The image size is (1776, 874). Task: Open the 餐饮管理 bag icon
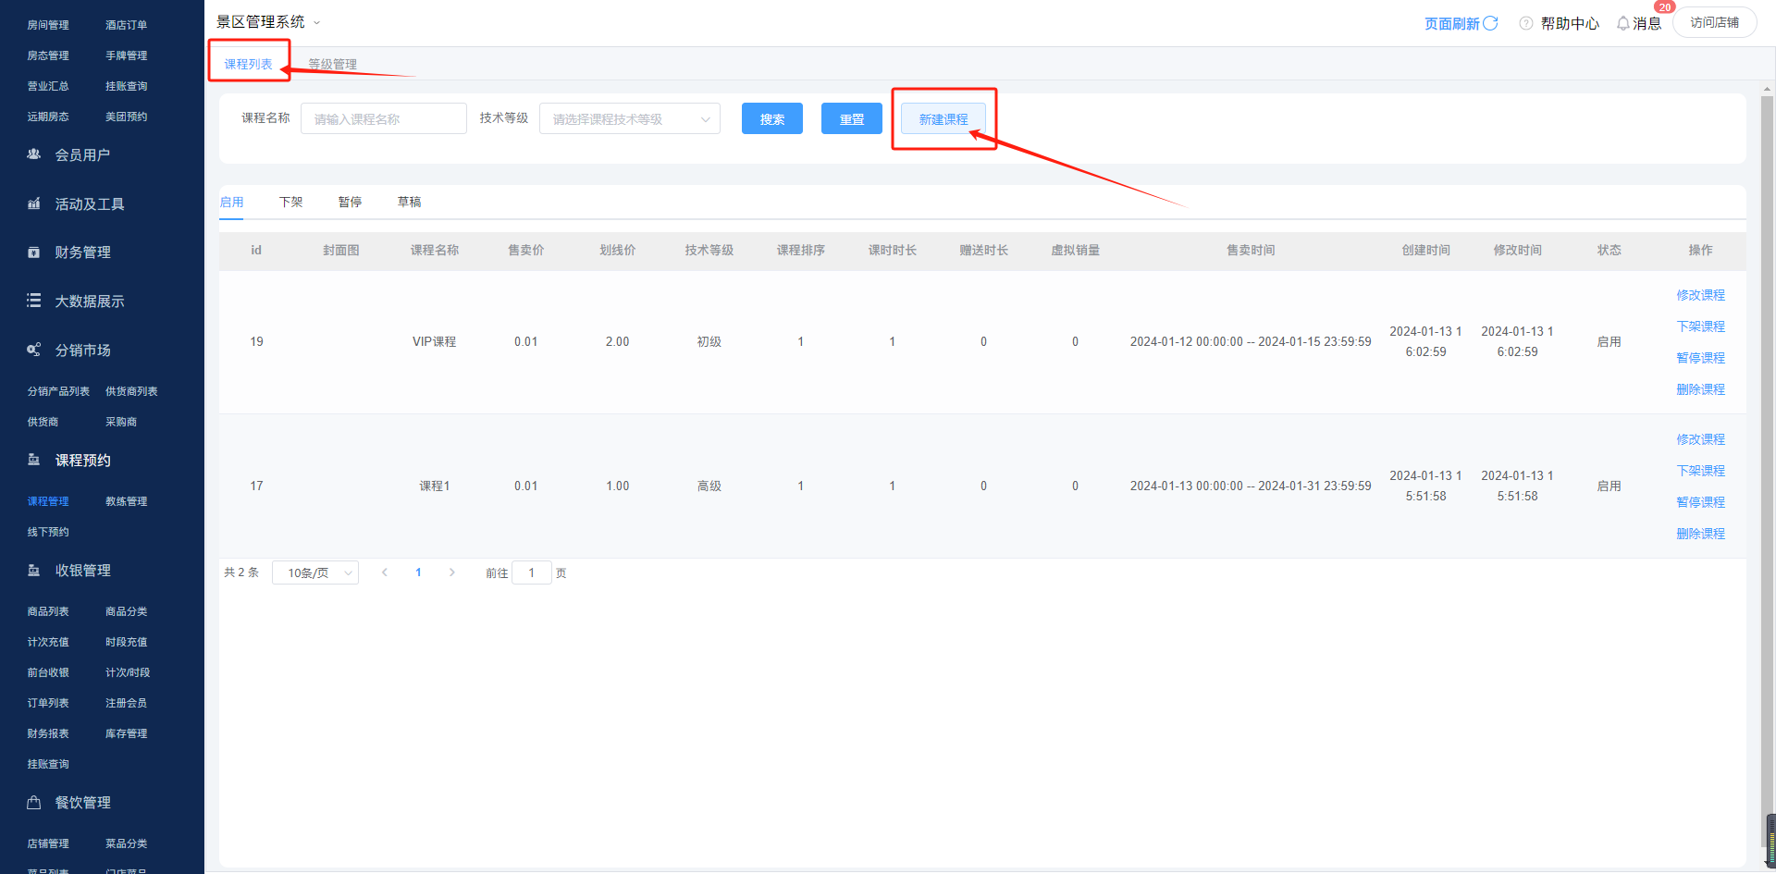click(x=34, y=803)
